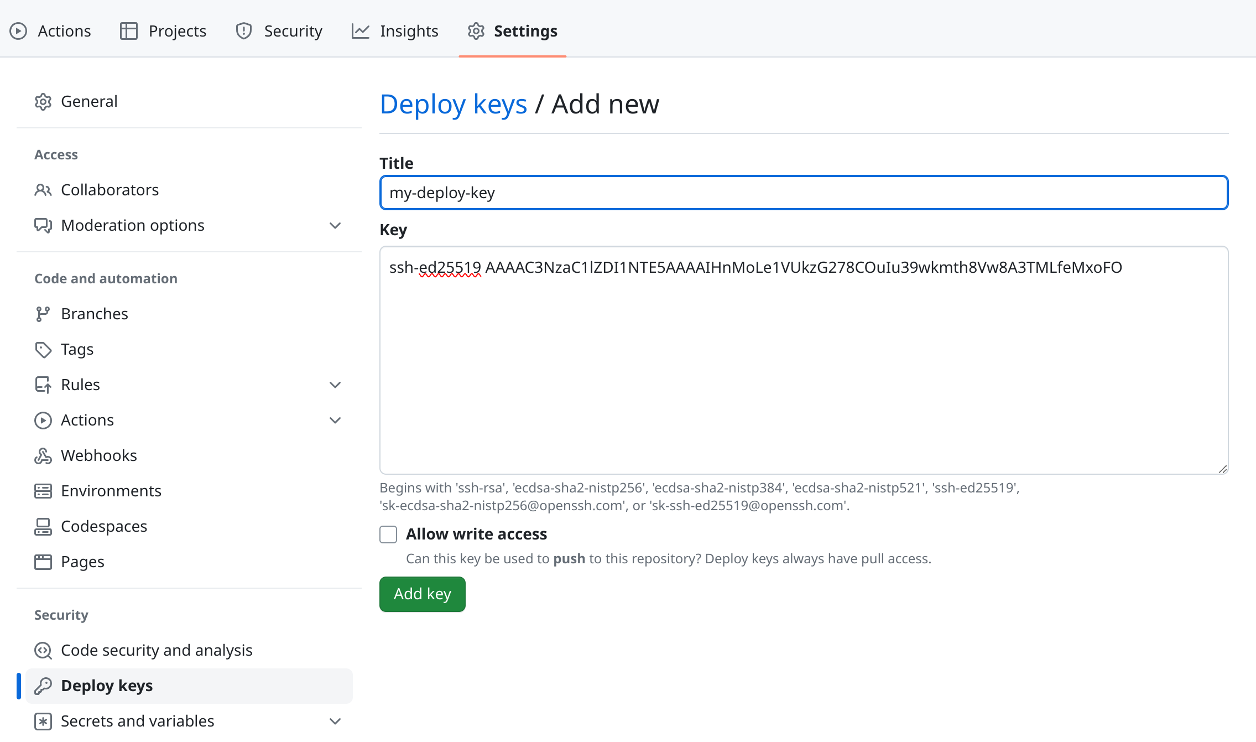Click the Tags label icon
This screenshot has width=1256, height=742.
coord(43,350)
